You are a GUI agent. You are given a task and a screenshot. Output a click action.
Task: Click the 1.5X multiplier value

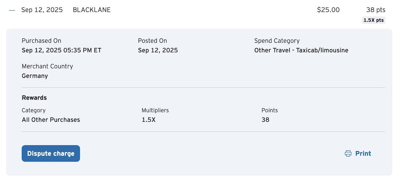click(149, 120)
